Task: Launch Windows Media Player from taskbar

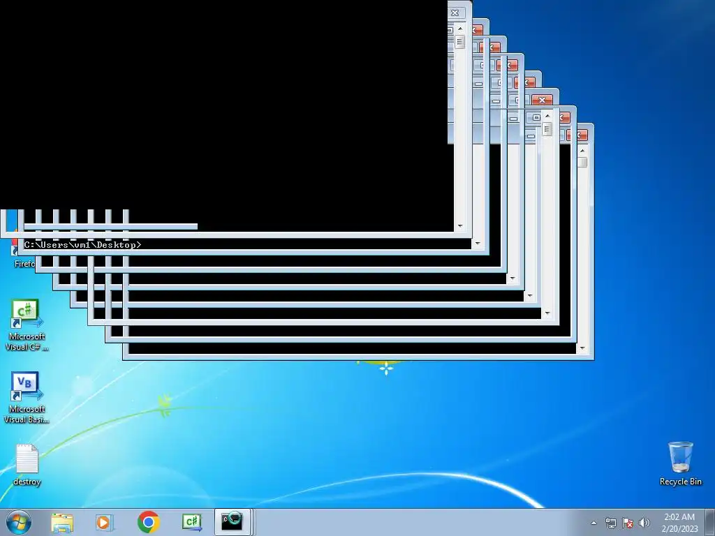Action: pos(105,522)
